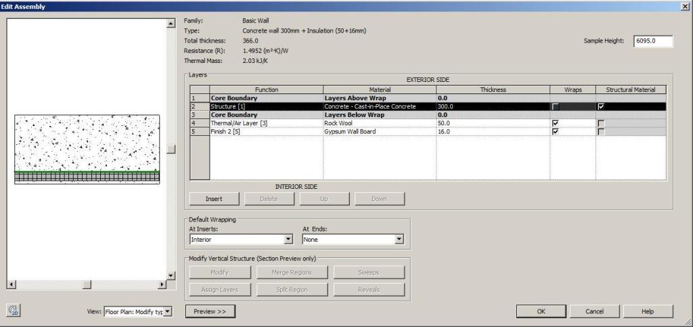
Task: Click the Merge Regions button
Action: pyautogui.click(x=291, y=272)
